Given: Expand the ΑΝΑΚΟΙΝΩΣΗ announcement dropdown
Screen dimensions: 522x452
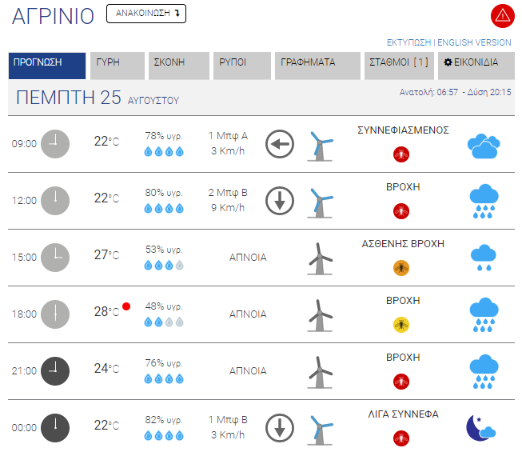Looking at the screenshot, I should (x=146, y=14).
